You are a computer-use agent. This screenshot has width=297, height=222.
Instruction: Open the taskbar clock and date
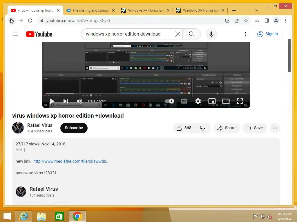284,217
